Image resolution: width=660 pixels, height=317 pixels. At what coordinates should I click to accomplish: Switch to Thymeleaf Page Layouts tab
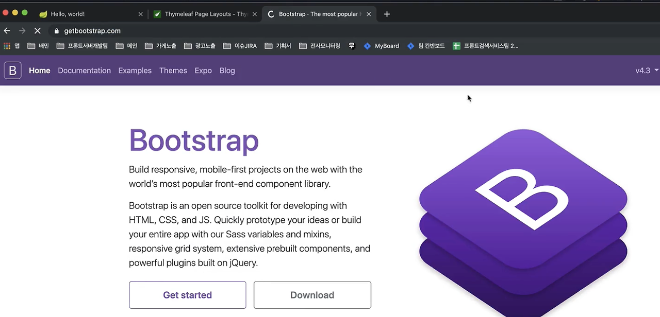[205, 14]
